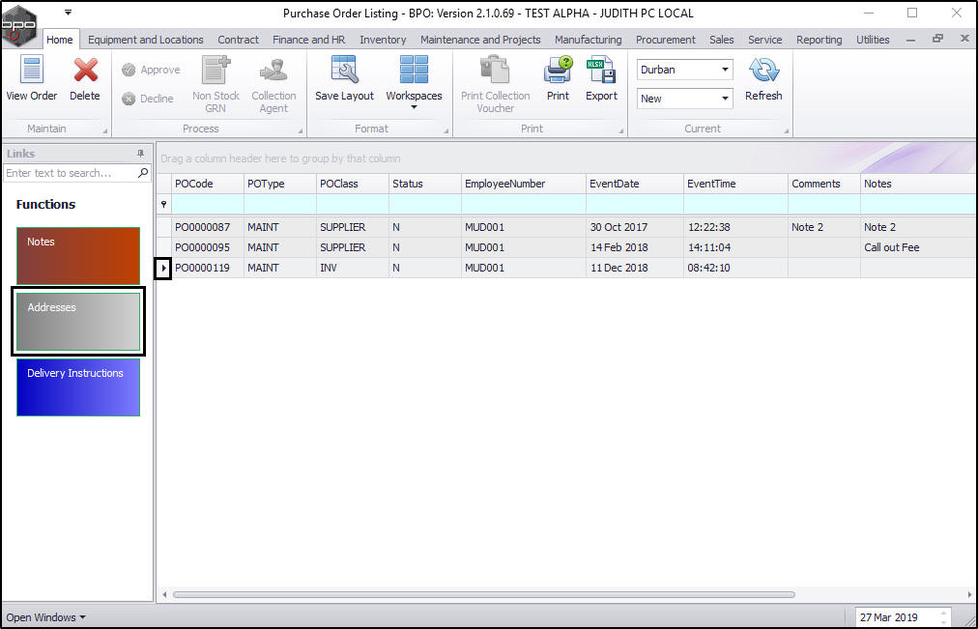Pin the Links panel
This screenshot has width=978, height=629.
pyautogui.click(x=140, y=154)
